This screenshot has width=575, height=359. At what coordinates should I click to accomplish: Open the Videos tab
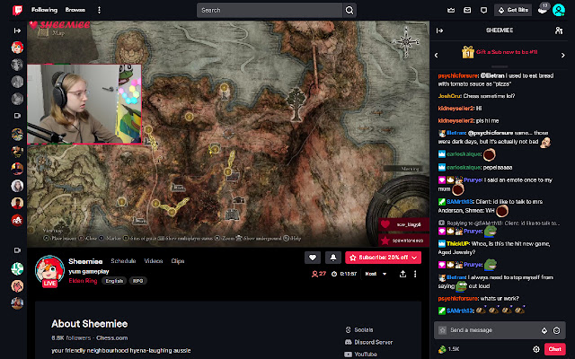pos(154,260)
